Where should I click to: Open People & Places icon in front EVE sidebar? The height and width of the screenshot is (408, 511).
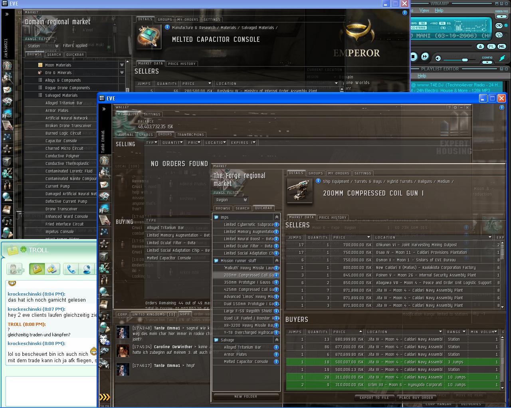pyautogui.click(x=105, y=173)
